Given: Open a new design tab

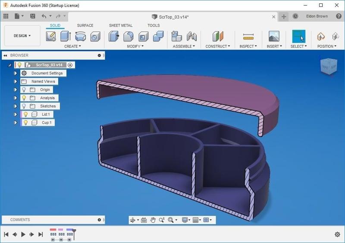Looking at the screenshot, I should pos(284,16).
